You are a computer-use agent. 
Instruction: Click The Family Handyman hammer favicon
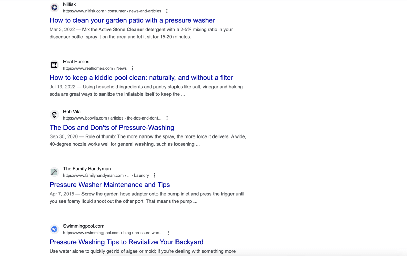(x=54, y=172)
